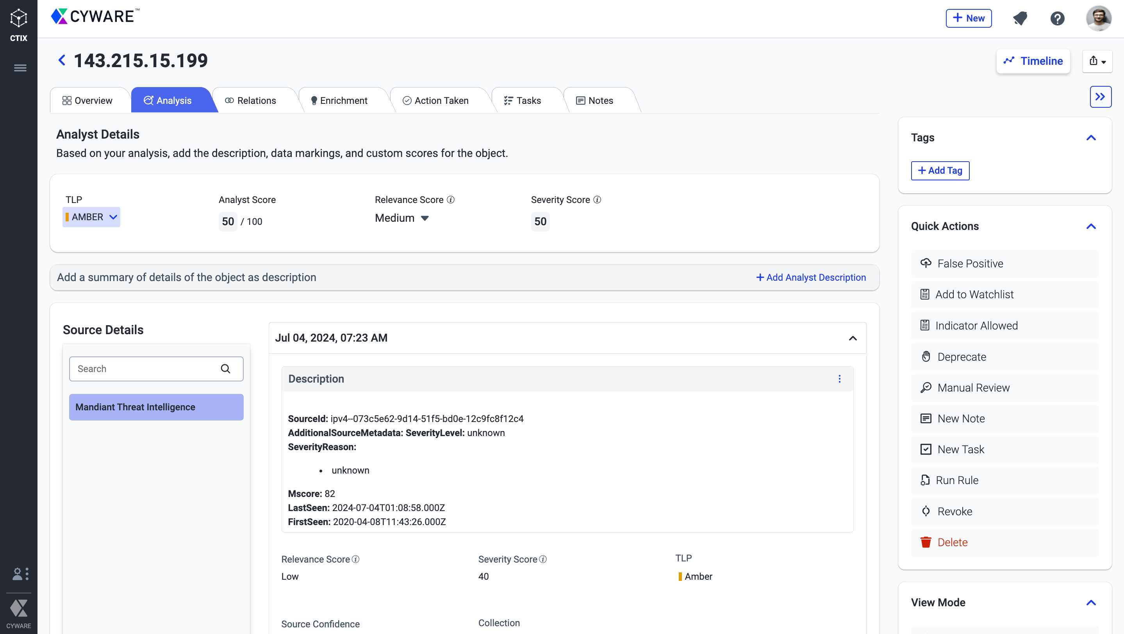Screen dimensions: 1124x634
Task: Click the Delete quick action
Action: point(952,542)
